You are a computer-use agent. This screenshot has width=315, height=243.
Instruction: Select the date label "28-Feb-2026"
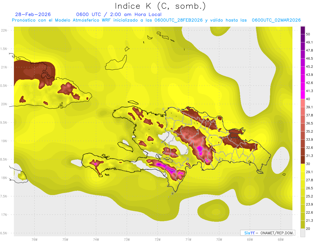point(33,14)
